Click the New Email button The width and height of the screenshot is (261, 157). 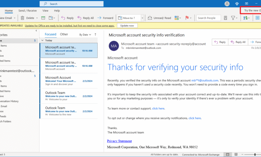tap(6, 18)
